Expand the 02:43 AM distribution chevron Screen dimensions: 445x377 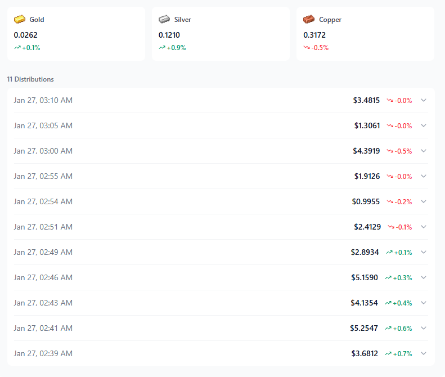tap(424, 303)
